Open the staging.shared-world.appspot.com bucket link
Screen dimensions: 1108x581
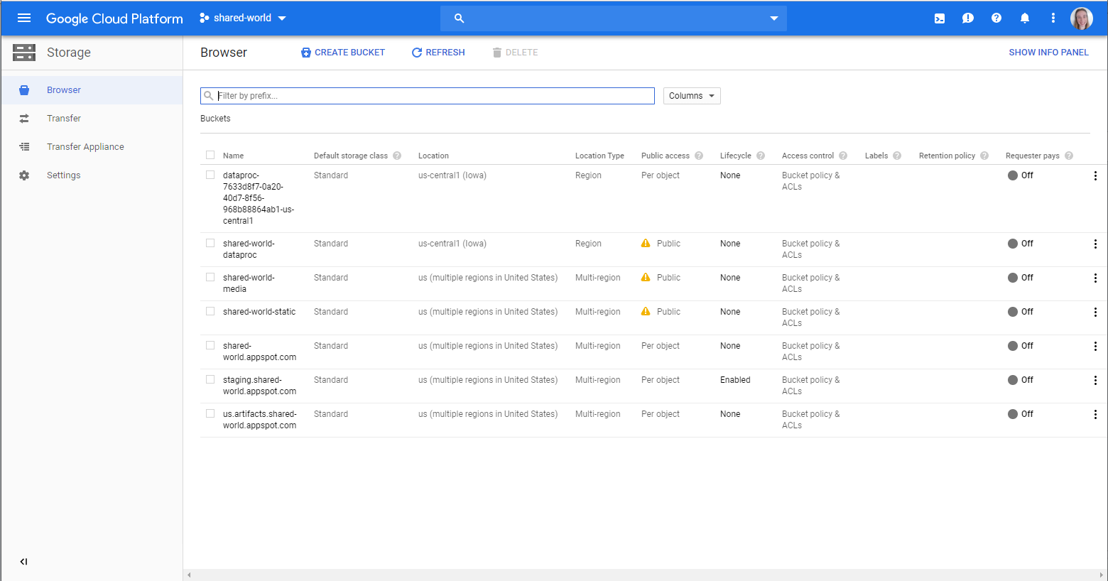tap(259, 386)
